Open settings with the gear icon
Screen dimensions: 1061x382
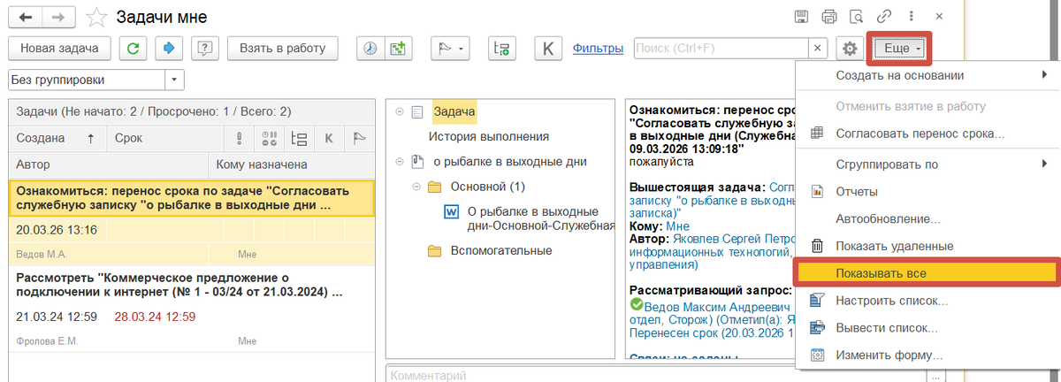pyautogui.click(x=851, y=49)
